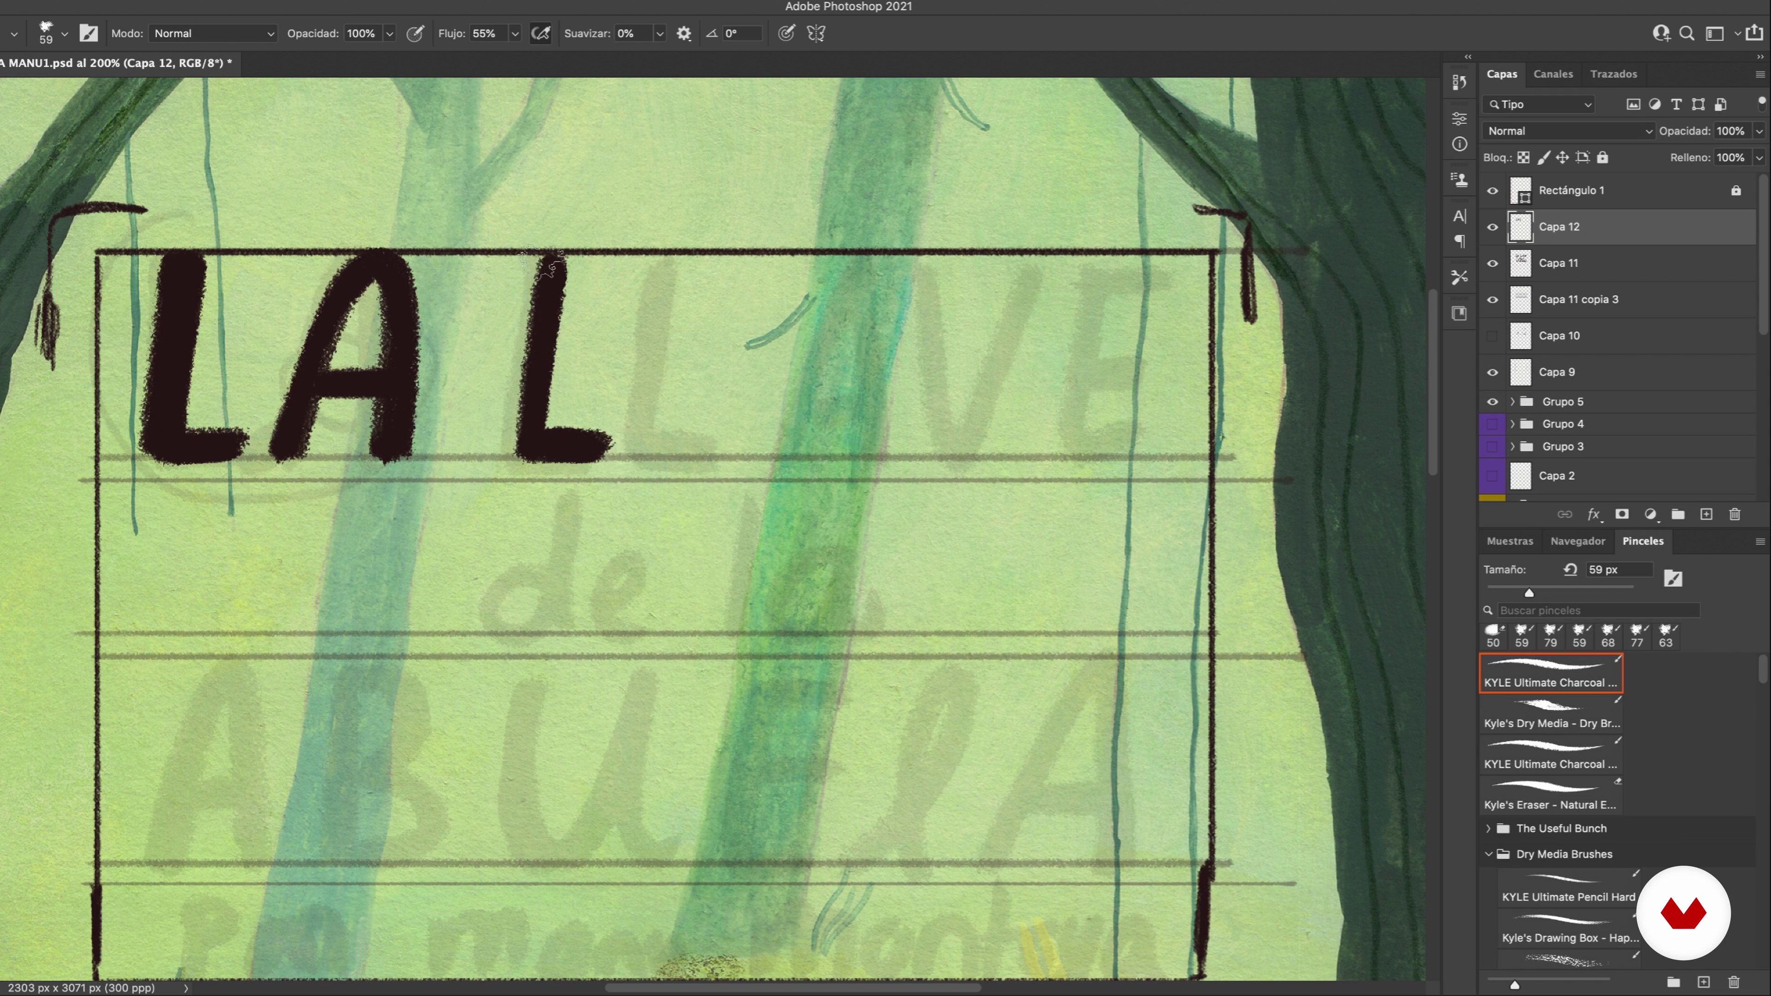Screen dimensions: 1771x996
Task: Switch to the Canales tab
Action: click(x=1552, y=74)
